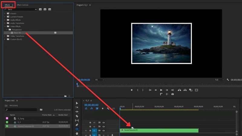Toggle V3 track lock
The width and height of the screenshot is (242, 136).
click(x=90, y=123)
